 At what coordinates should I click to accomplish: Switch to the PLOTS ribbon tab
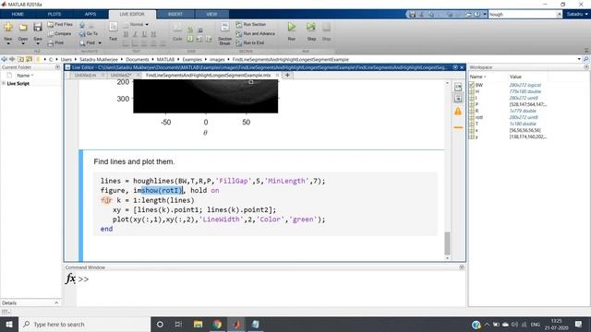tap(54, 15)
